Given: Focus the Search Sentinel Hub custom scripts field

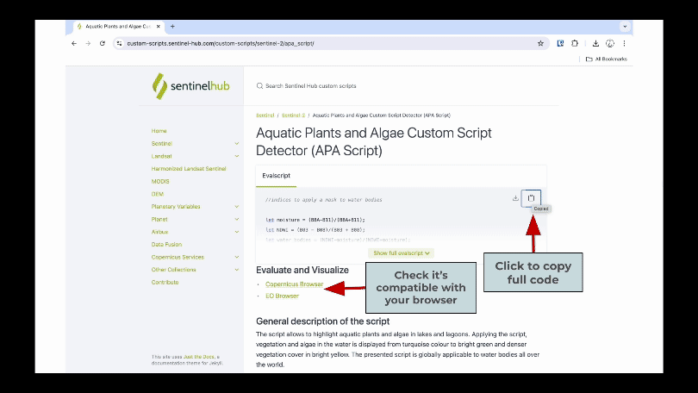Looking at the screenshot, I should coord(311,86).
